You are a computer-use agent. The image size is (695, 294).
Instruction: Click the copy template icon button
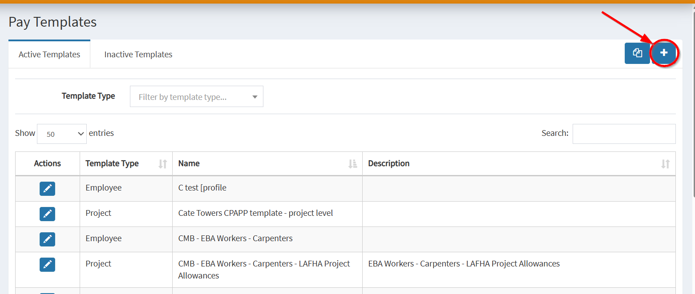click(637, 53)
